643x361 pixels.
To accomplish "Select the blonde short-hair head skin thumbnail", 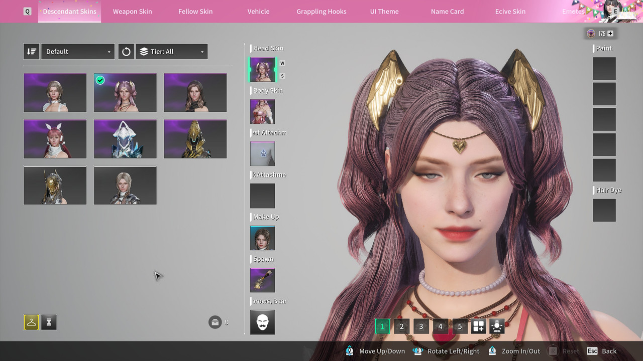I will pyautogui.click(x=55, y=93).
